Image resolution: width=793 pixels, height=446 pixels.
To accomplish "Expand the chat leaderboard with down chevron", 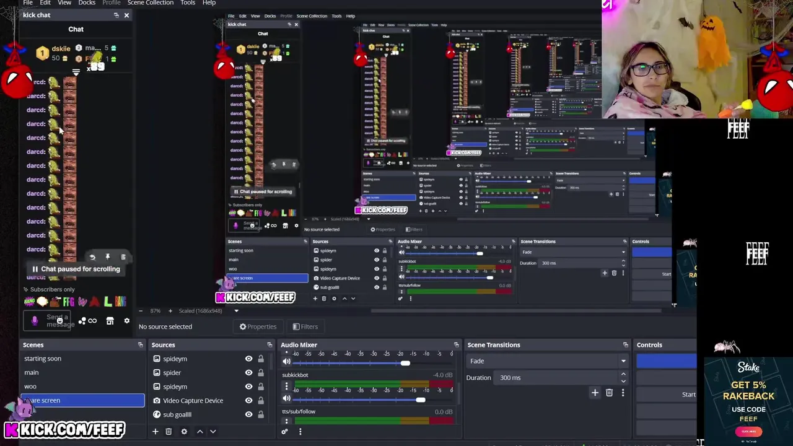I will click(76, 73).
